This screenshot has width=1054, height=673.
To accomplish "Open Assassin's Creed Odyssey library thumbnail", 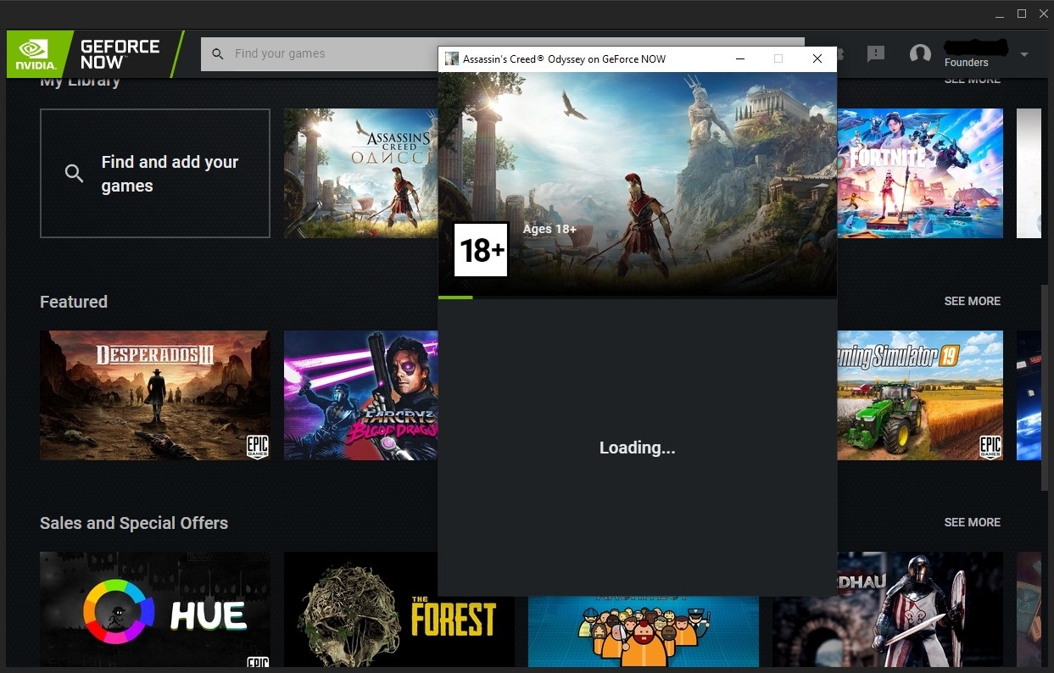I will [361, 173].
